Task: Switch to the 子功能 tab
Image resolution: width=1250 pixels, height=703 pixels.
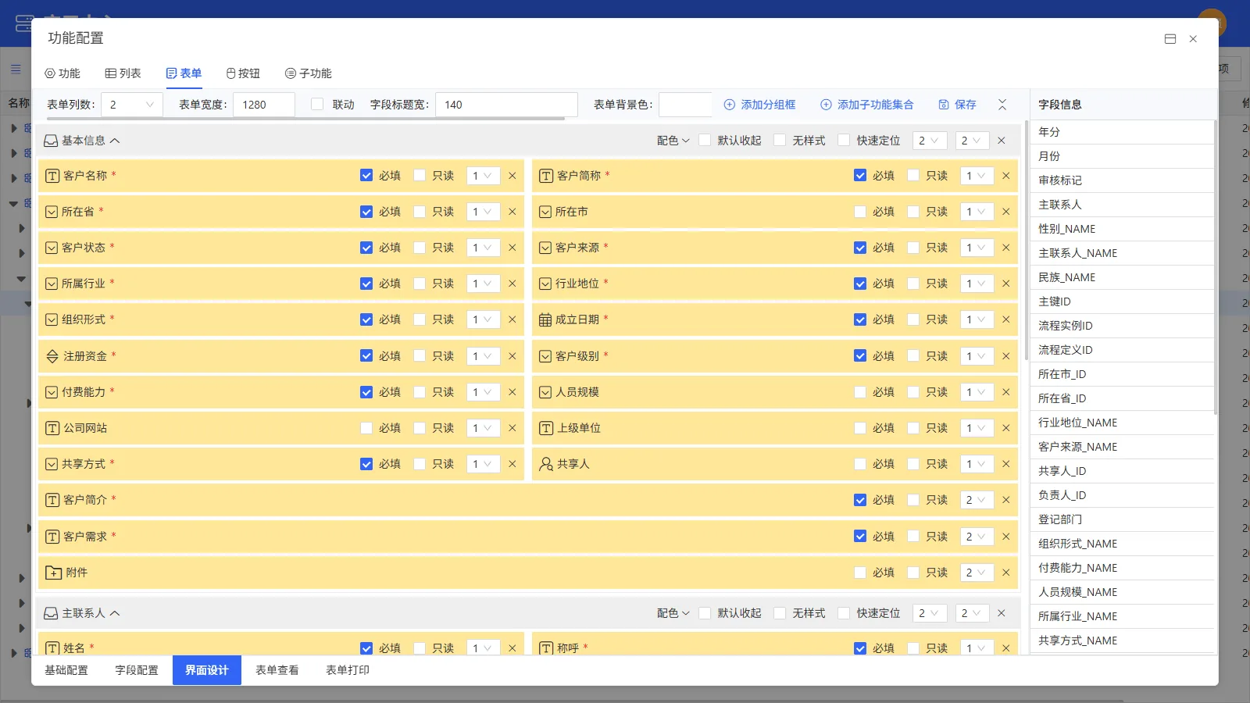Action: [x=309, y=73]
